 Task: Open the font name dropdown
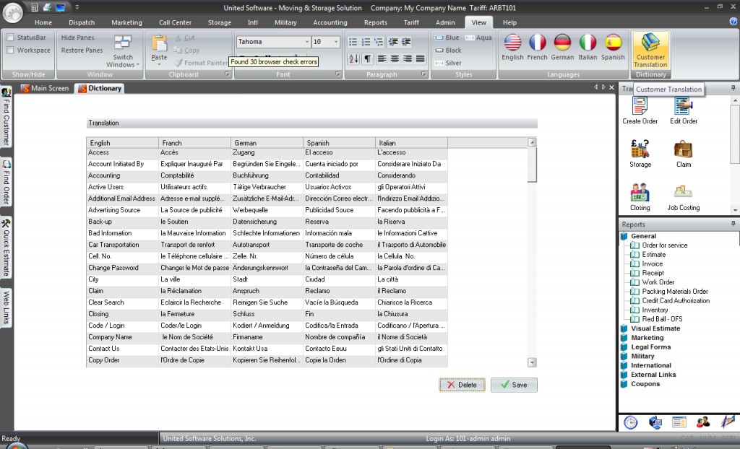coord(306,42)
